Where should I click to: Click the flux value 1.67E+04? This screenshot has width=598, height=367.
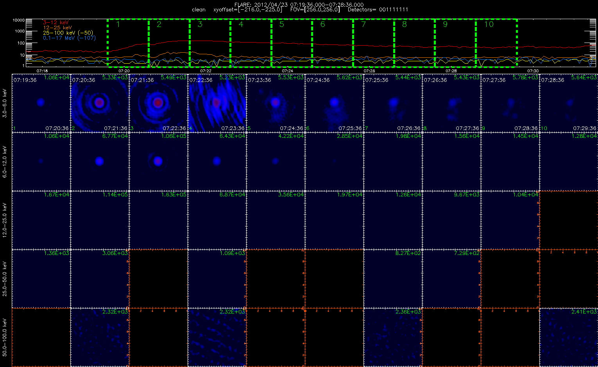[x=56, y=194]
